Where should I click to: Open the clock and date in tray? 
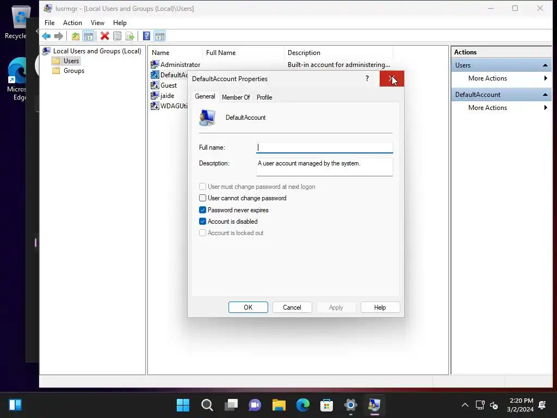(521, 405)
